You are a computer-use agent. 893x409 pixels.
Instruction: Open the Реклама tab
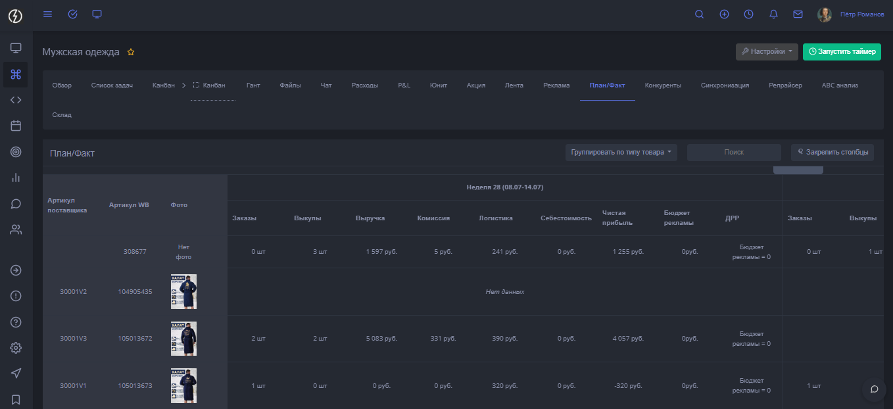(556, 85)
